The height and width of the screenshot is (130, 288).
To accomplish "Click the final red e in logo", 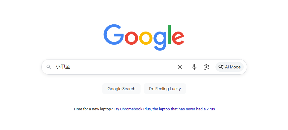I will point(179,38).
